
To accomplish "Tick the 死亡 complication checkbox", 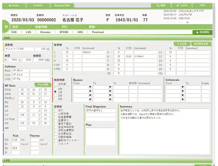I will coord(55,110).
